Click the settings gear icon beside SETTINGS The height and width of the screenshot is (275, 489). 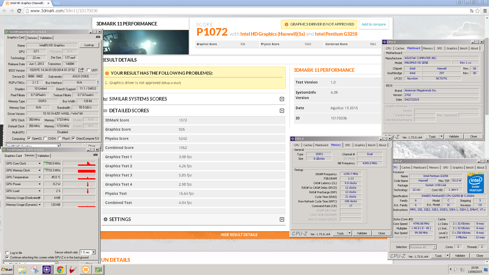point(105,219)
